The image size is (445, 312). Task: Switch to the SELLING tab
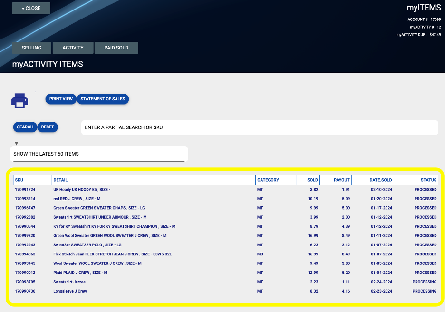tap(32, 48)
